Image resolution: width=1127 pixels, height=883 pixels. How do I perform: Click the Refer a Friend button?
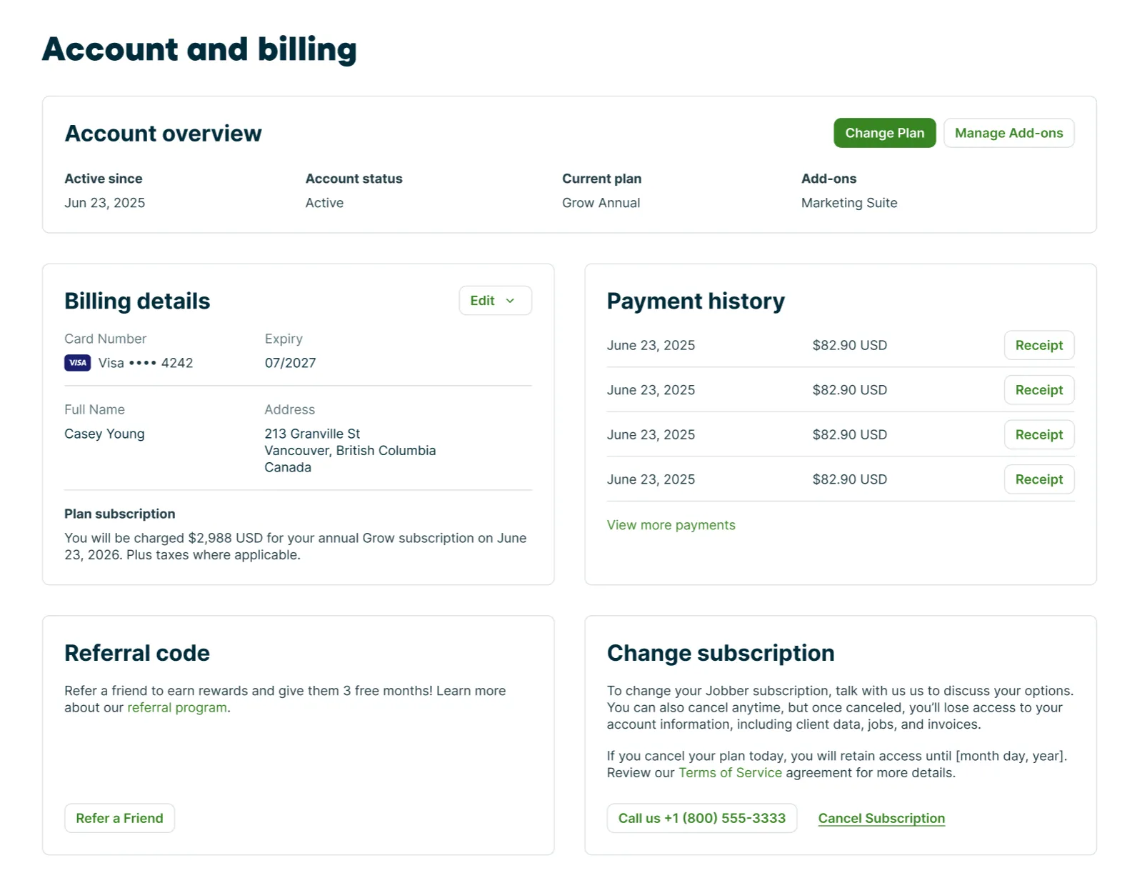pos(119,818)
